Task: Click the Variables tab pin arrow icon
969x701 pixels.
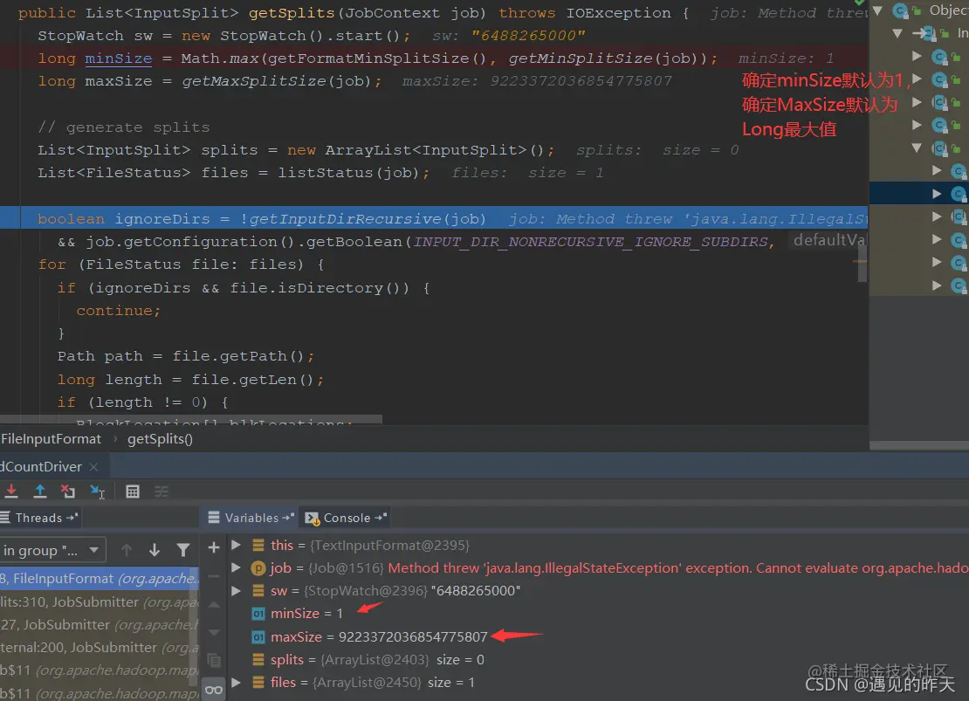Action: tap(288, 518)
